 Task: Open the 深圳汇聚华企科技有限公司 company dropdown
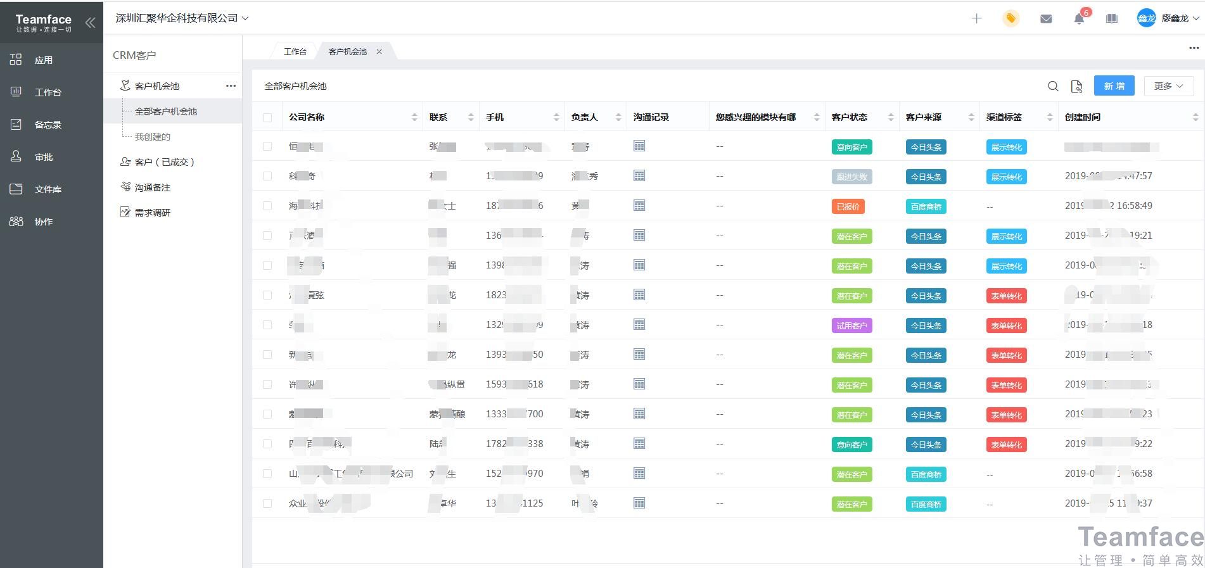(x=182, y=18)
